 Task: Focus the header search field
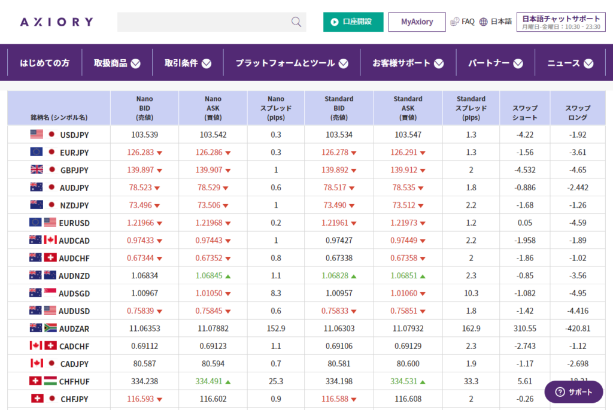coord(211,22)
